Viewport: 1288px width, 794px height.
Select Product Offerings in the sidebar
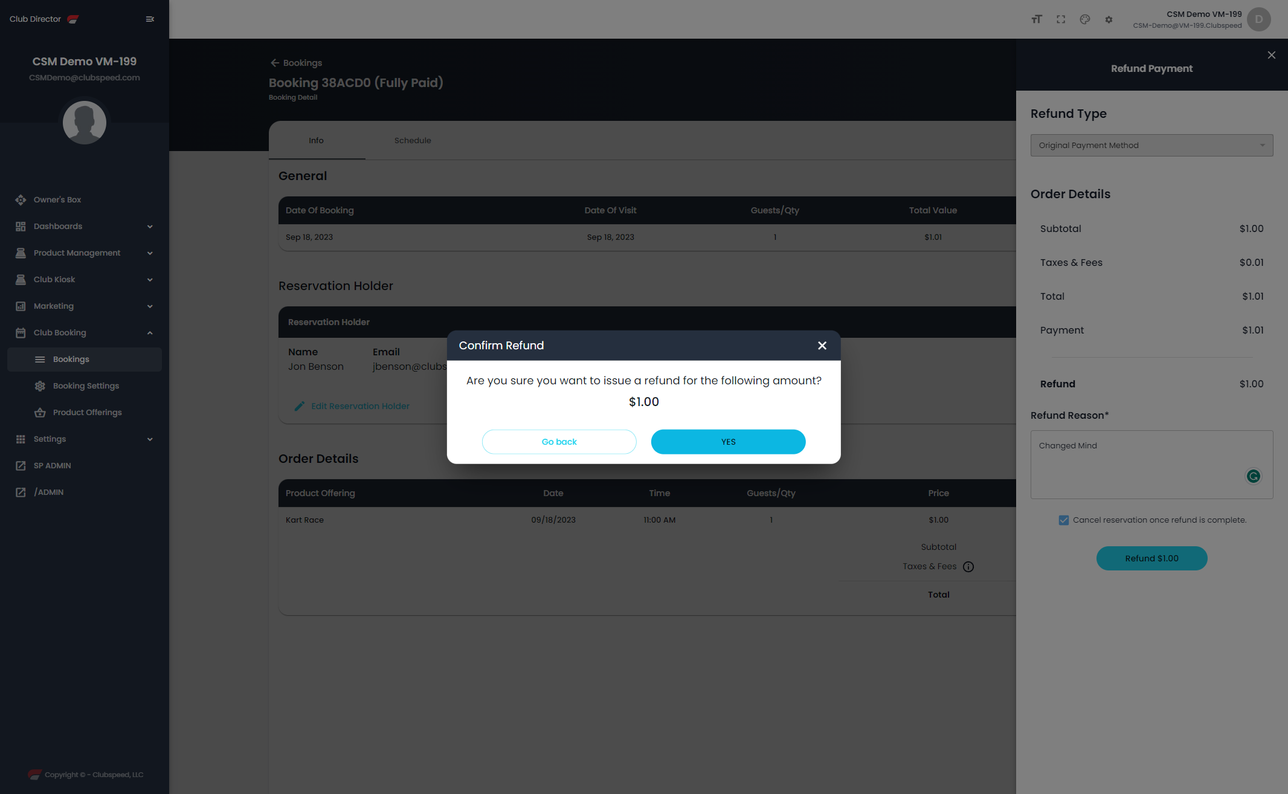(x=85, y=412)
